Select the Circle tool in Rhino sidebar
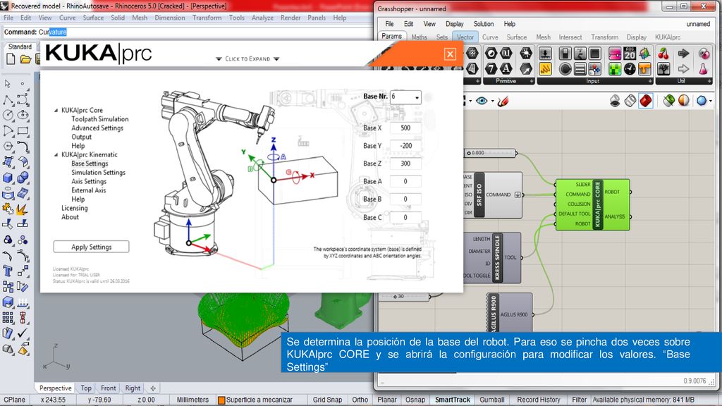This screenshot has width=722, height=406. [8, 115]
